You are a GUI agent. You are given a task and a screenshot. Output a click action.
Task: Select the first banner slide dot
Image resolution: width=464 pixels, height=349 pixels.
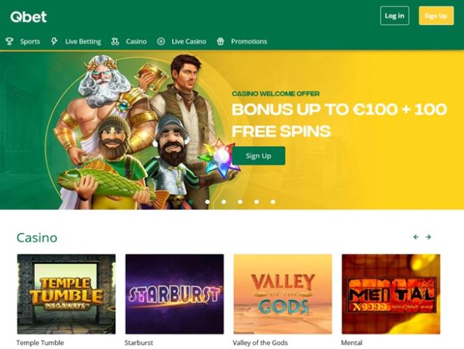click(208, 201)
